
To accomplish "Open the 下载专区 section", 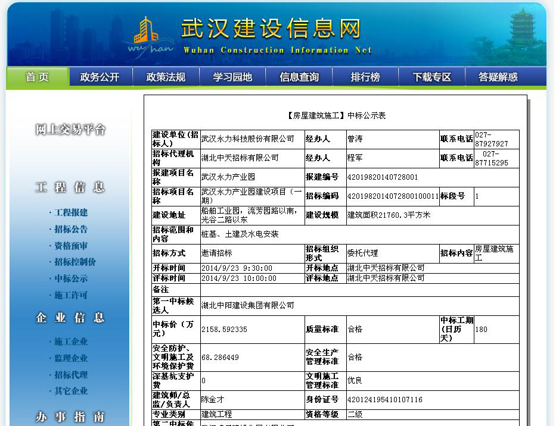I will 431,77.
